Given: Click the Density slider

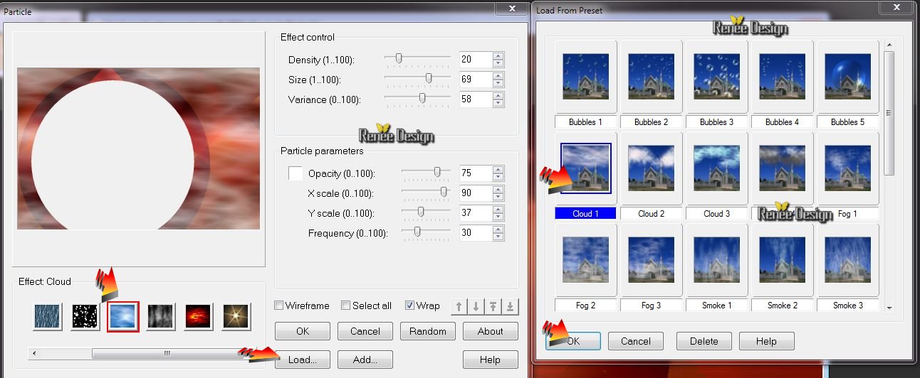Looking at the screenshot, I should tap(418, 60).
